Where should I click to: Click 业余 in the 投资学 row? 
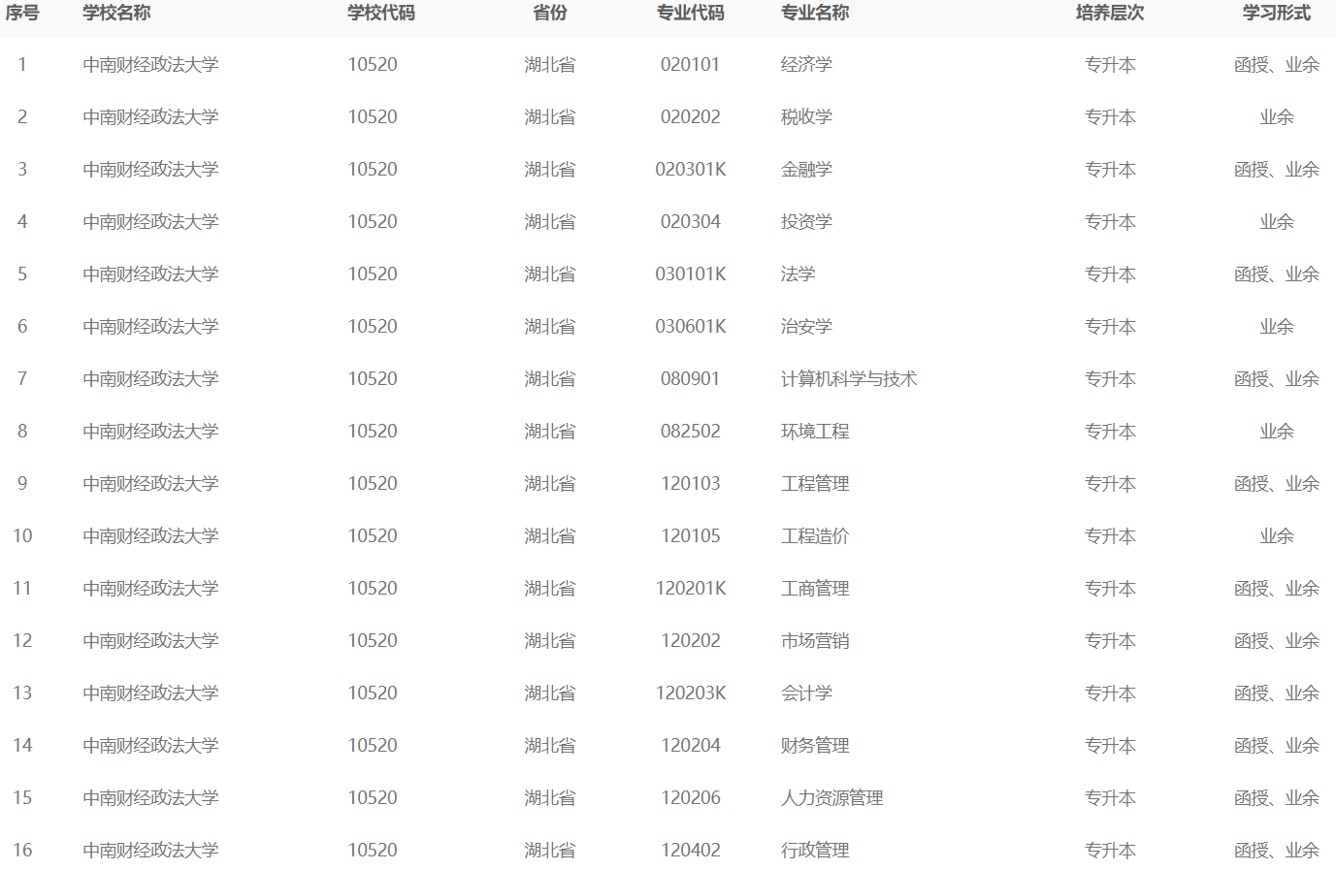[1277, 222]
